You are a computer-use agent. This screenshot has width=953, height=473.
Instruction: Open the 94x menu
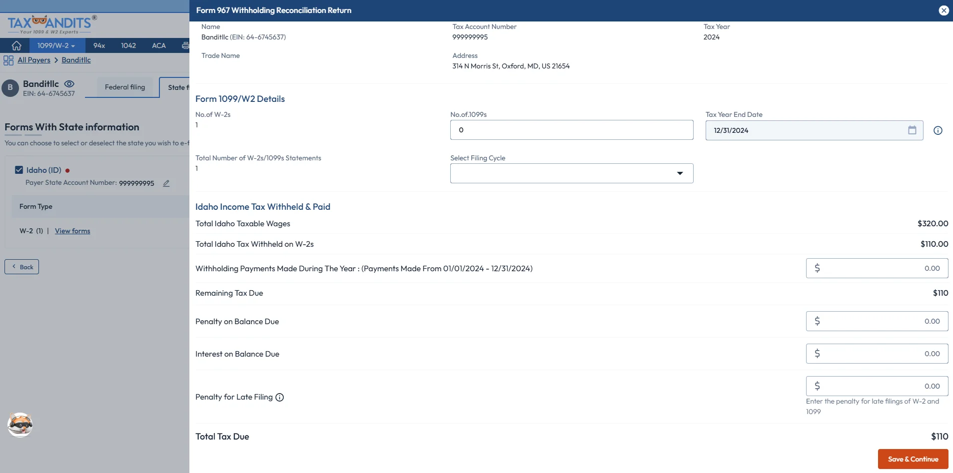[99, 45]
